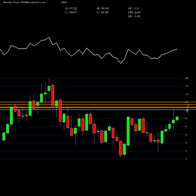Click the OL: 1.38 value
196x196 pixels.
coord(134,16)
